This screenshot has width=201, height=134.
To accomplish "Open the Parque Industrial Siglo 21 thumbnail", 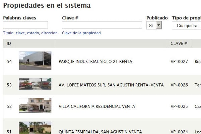I will pos(35,61).
